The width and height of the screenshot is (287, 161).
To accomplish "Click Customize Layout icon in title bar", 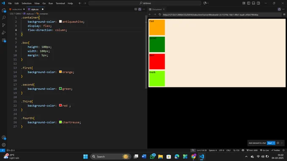I will tap(244, 3).
